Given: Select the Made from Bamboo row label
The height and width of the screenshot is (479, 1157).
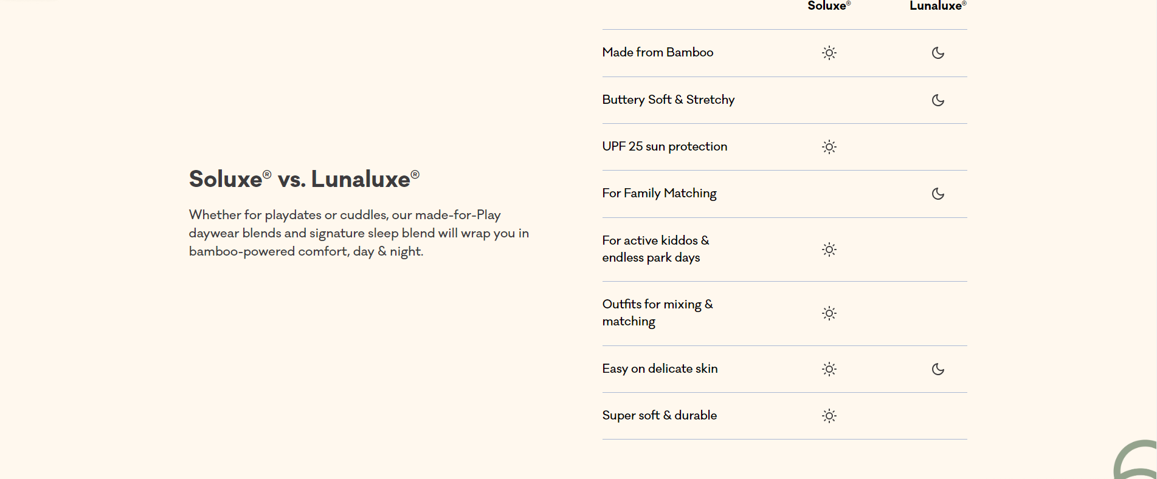Looking at the screenshot, I should click(657, 52).
